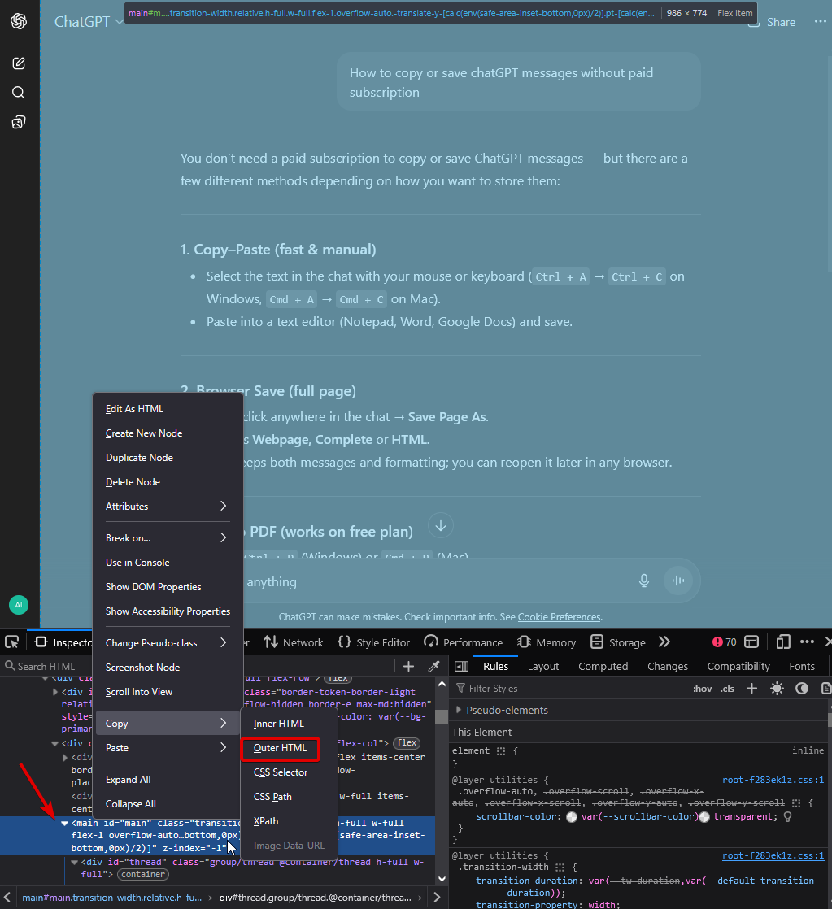Image resolution: width=832 pixels, height=909 pixels.
Task: Click the selector grid icon next to element
Action: [501, 750]
